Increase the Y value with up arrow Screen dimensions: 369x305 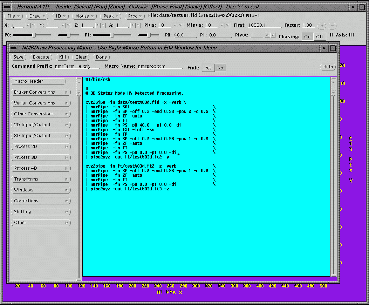click(63, 25)
